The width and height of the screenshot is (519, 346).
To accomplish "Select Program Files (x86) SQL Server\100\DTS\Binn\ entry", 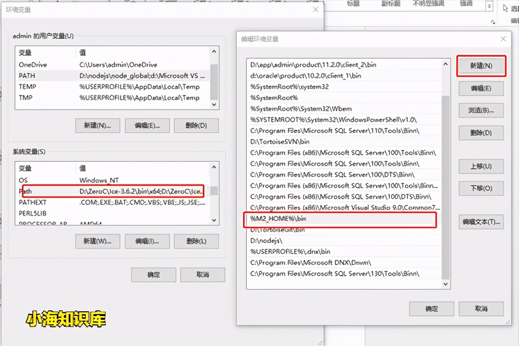I will pos(345,196).
